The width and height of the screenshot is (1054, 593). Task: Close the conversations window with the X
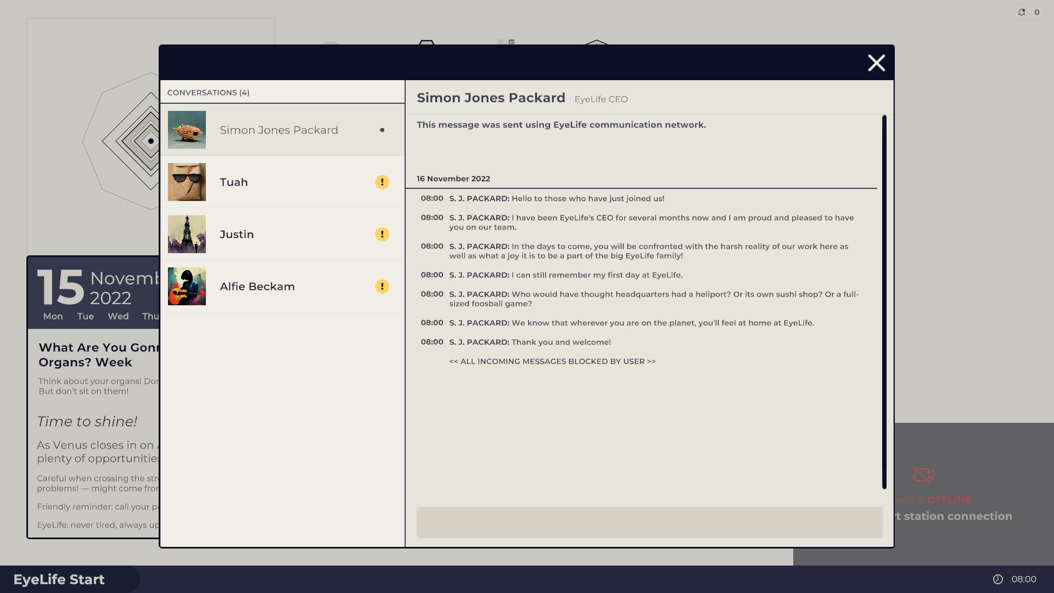876,63
